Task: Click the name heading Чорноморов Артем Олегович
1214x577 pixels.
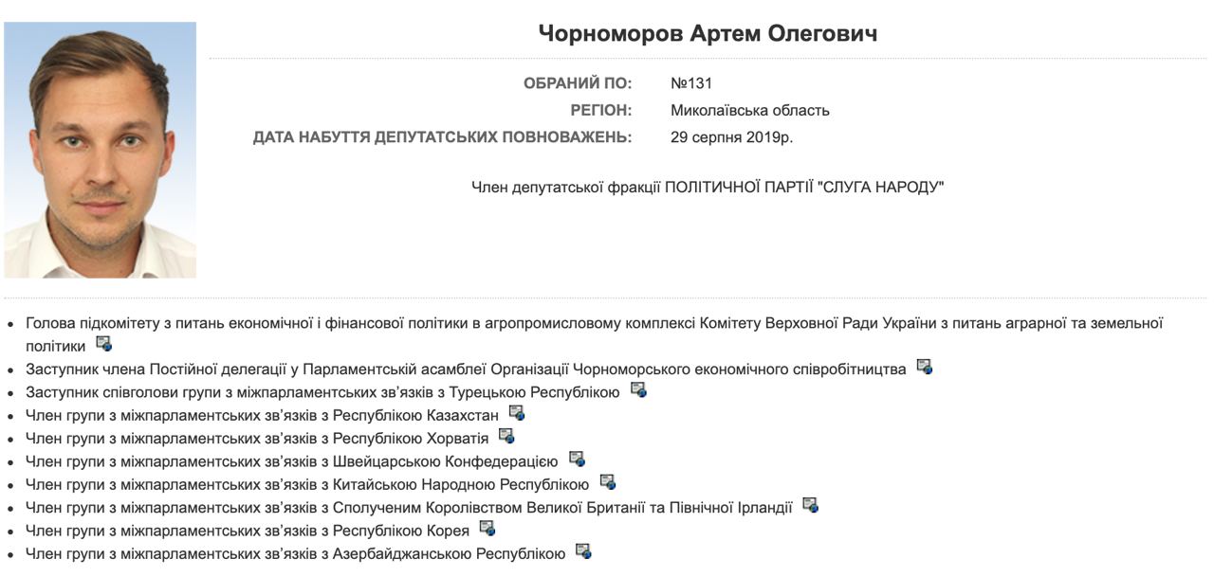Action: click(x=708, y=34)
